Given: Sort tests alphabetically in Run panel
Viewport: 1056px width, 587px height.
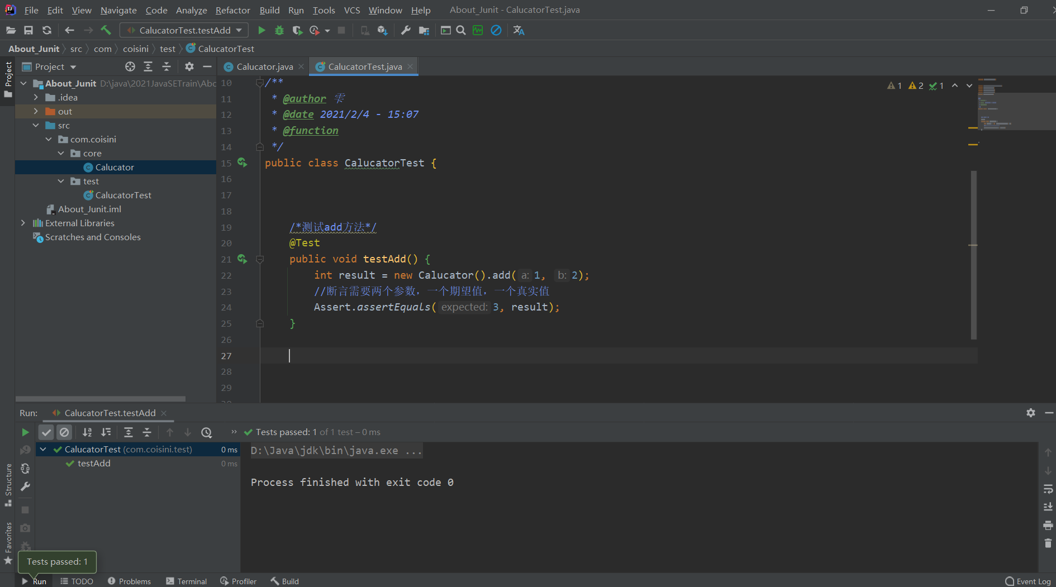Looking at the screenshot, I should pyautogui.click(x=87, y=432).
